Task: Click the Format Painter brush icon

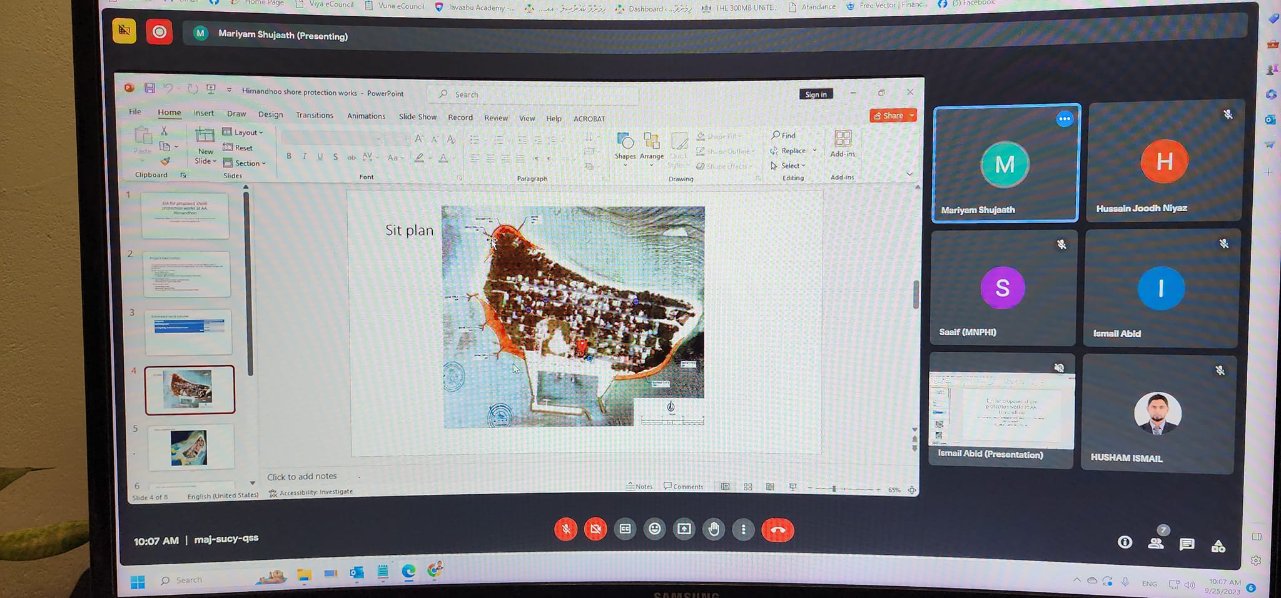Action: tap(165, 161)
